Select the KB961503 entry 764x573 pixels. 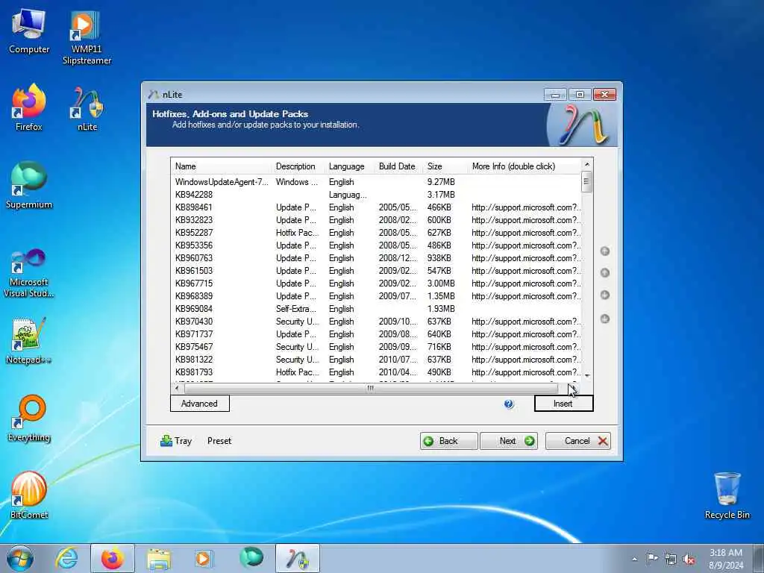point(376,271)
